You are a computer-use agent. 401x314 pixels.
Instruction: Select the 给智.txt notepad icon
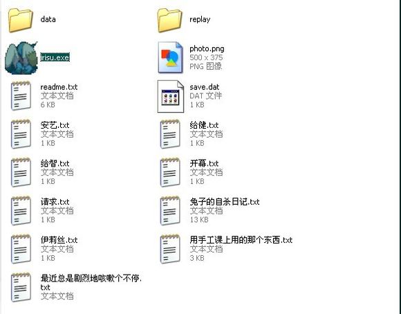(x=21, y=172)
